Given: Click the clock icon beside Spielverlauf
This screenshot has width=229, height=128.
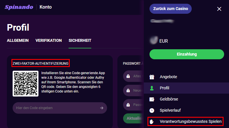Looking at the screenshot, I should tap(152, 110).
